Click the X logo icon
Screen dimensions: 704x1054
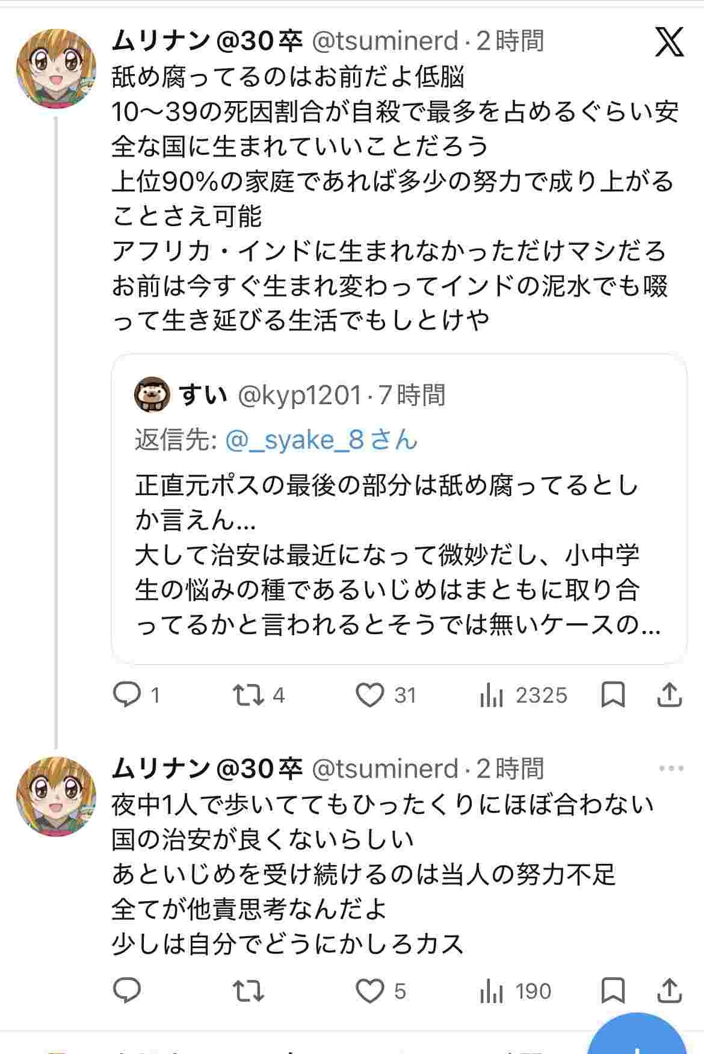coord(669,43)
